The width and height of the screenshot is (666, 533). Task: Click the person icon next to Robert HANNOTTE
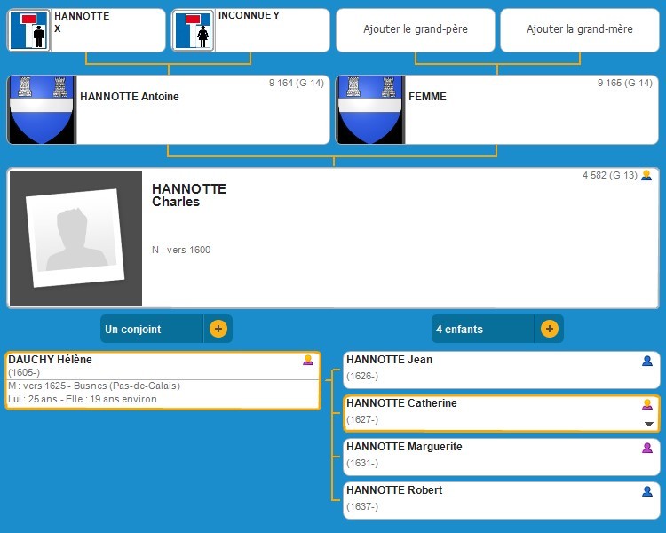(x=647, y=491)
